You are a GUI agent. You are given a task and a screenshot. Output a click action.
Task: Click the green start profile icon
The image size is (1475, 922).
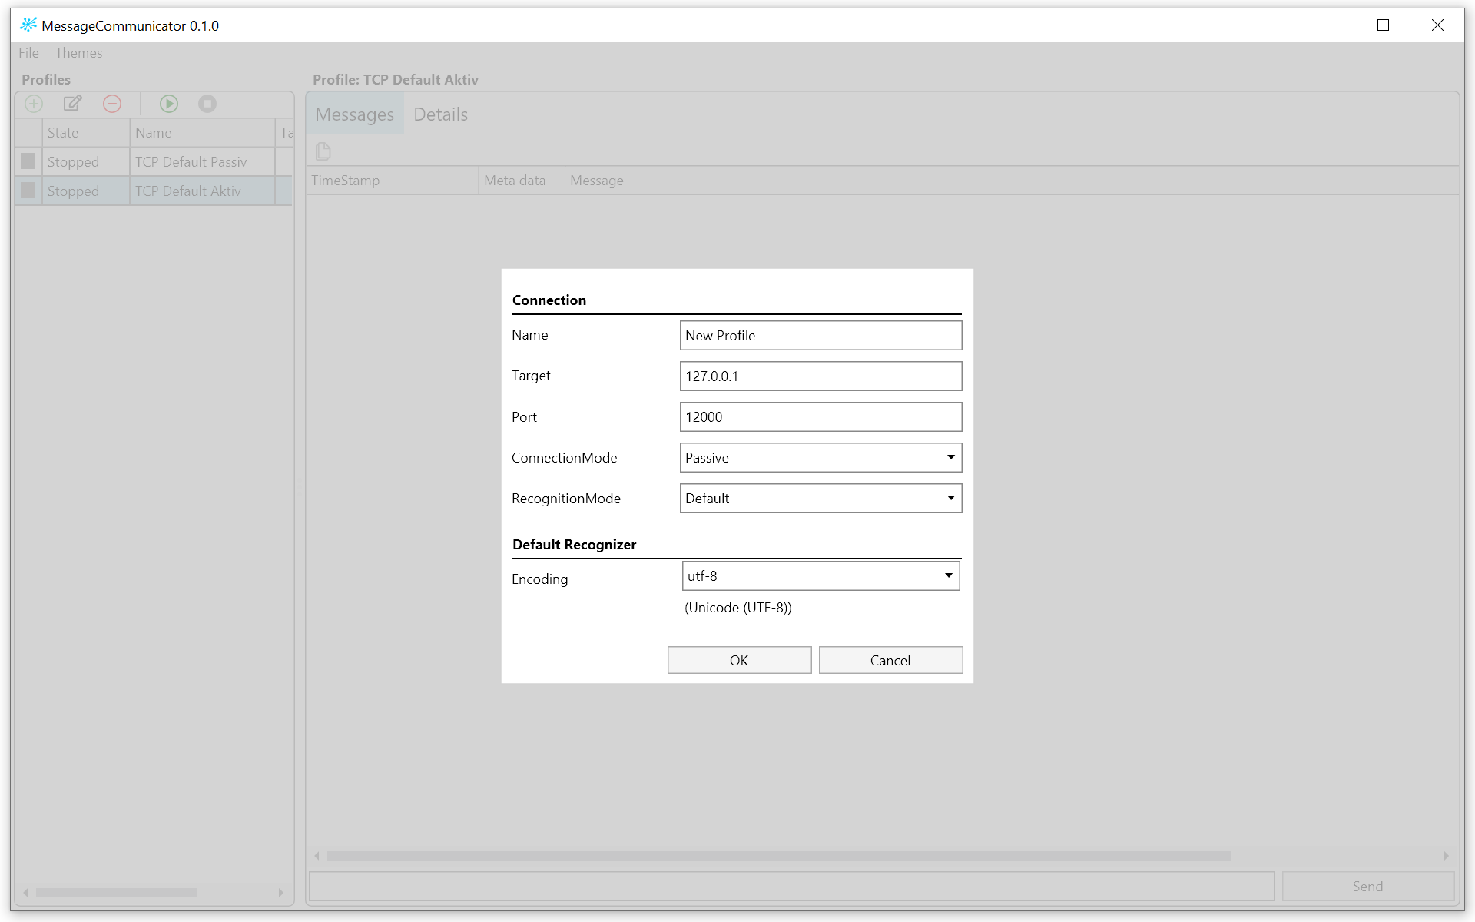[169, 104]
